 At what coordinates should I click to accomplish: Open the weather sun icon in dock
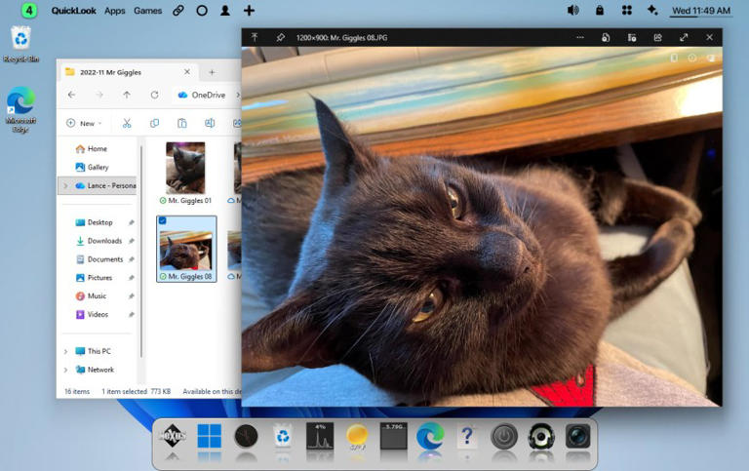tap(357, 436)
